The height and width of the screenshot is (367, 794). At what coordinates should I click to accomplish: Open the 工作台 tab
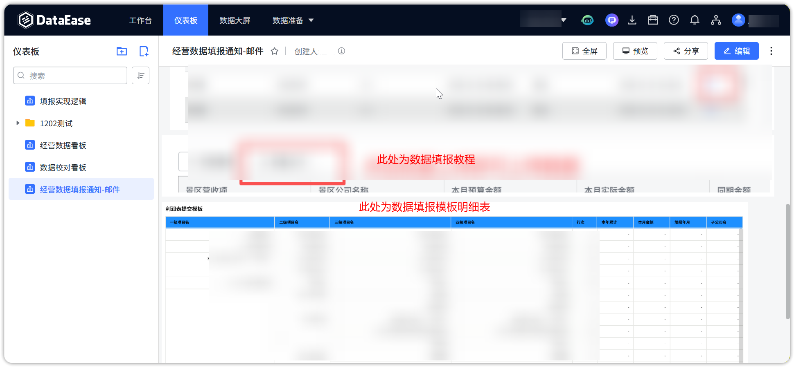pyautogui.click(x=140, y=20)
